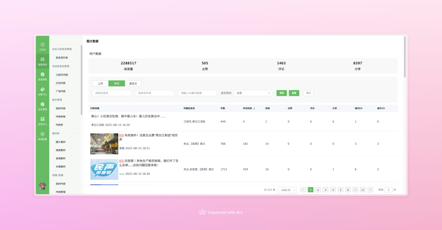Click the 内容标题 column header
This screenshot has height=230, width=442.
pos(95,108)
